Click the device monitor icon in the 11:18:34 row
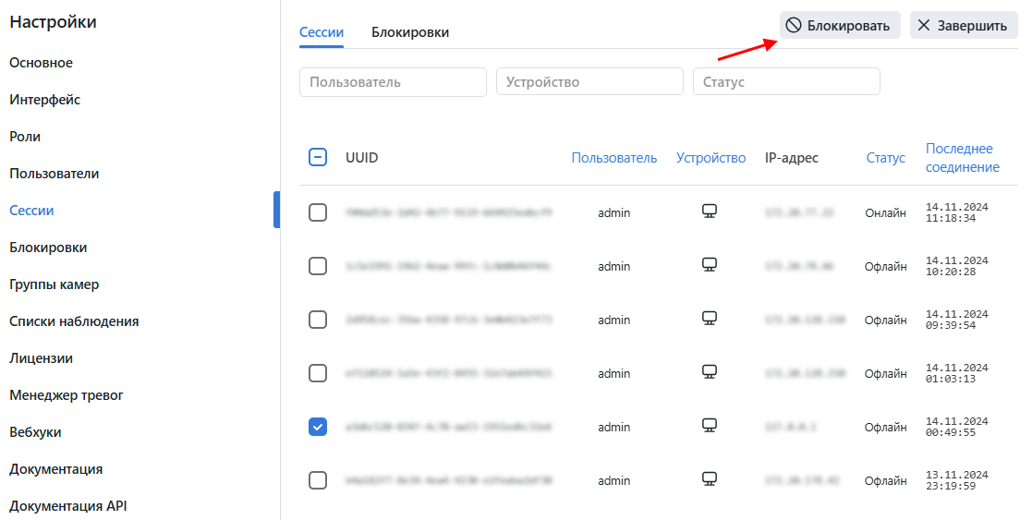The width and height of the screenshot is (1032, 520). point(710,212)
